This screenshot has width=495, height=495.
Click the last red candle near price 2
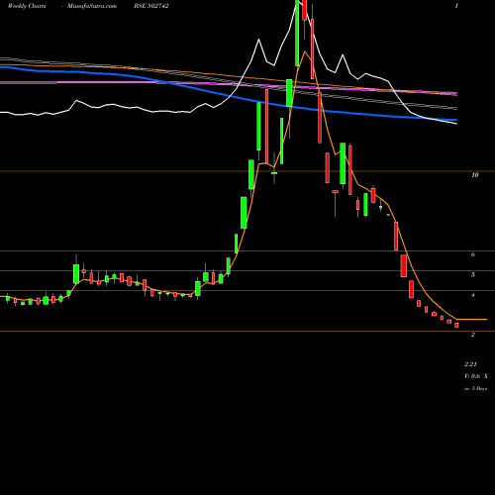pyautogui.click(x=456, y=325)
